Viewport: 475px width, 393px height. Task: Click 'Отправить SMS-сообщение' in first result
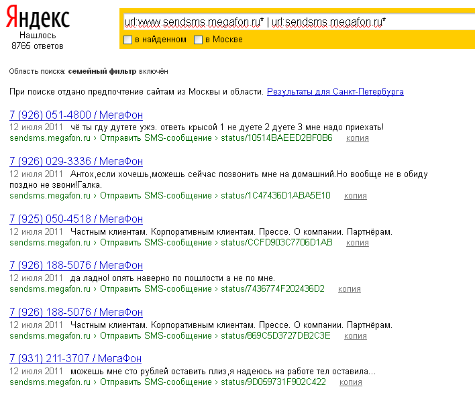point(156,137)
